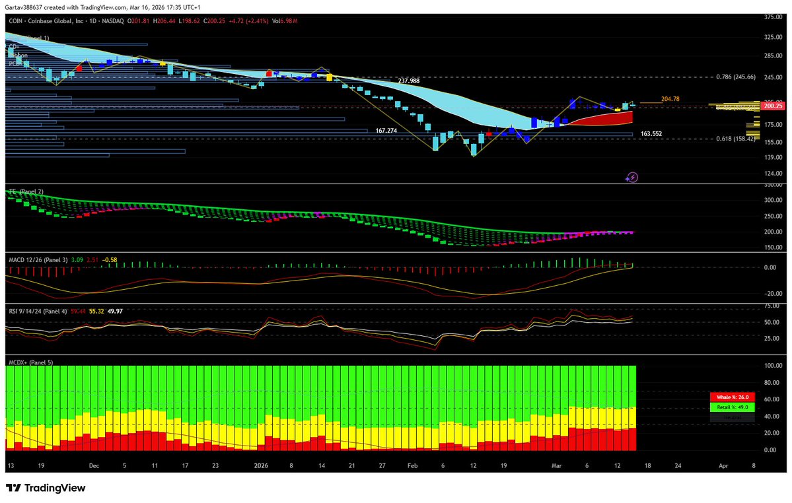Click the Apr label on time axis
Viewport: 792px width, 503px height.
[723, 465]
